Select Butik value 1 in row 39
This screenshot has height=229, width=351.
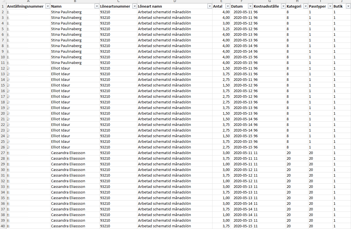[342, 220]
